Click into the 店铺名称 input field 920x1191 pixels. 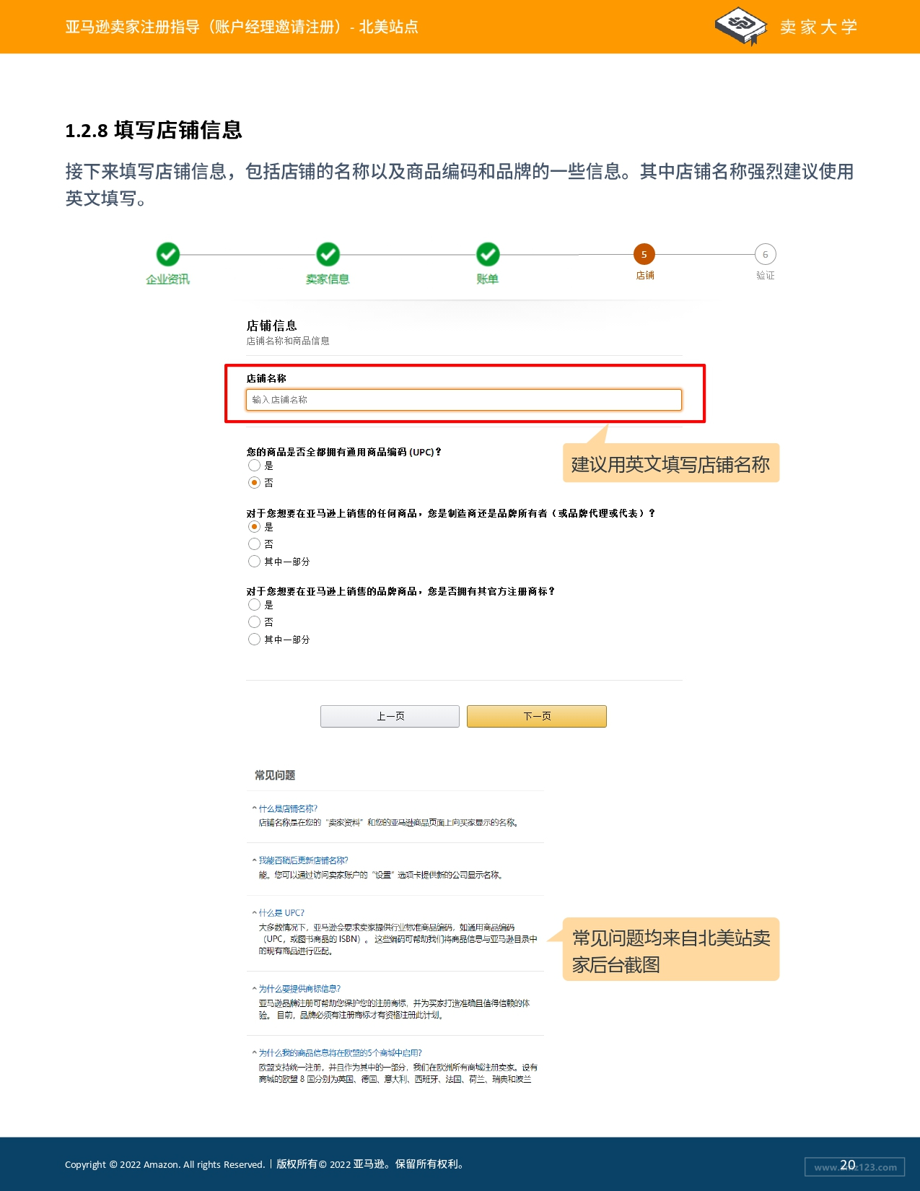pos(464,400)
